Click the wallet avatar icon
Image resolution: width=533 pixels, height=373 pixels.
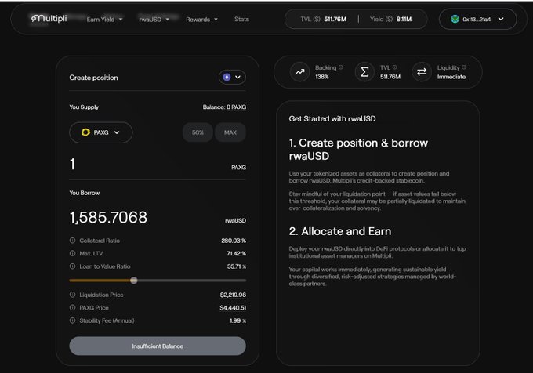[455, 19]
